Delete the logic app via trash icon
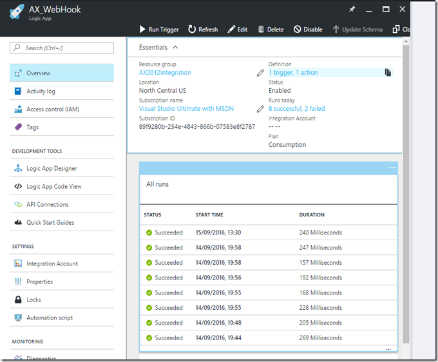Screen dimensions: 438x362 pos(261,30)
